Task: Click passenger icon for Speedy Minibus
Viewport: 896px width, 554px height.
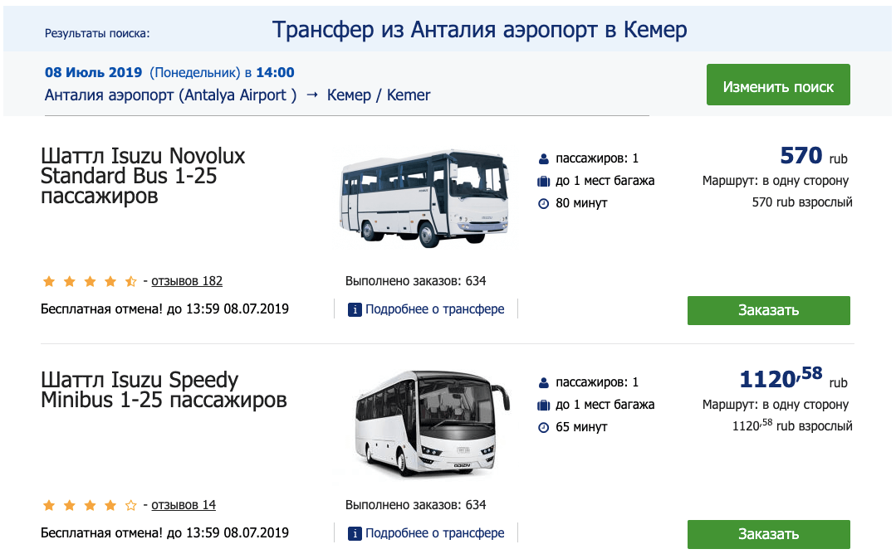Action: (x=544, y=382)
